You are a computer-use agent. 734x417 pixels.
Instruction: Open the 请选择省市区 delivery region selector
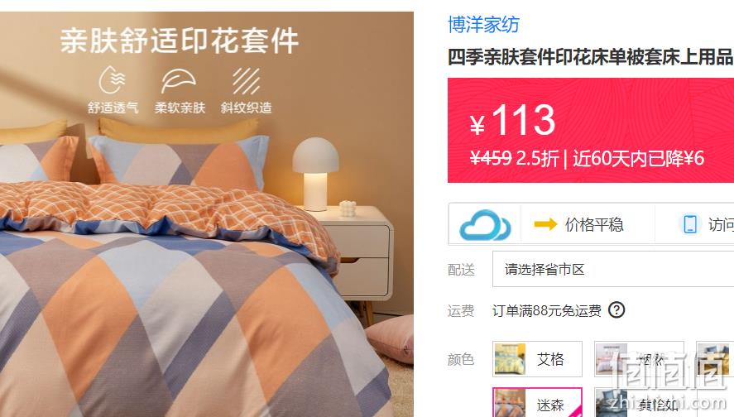[613, 269]
